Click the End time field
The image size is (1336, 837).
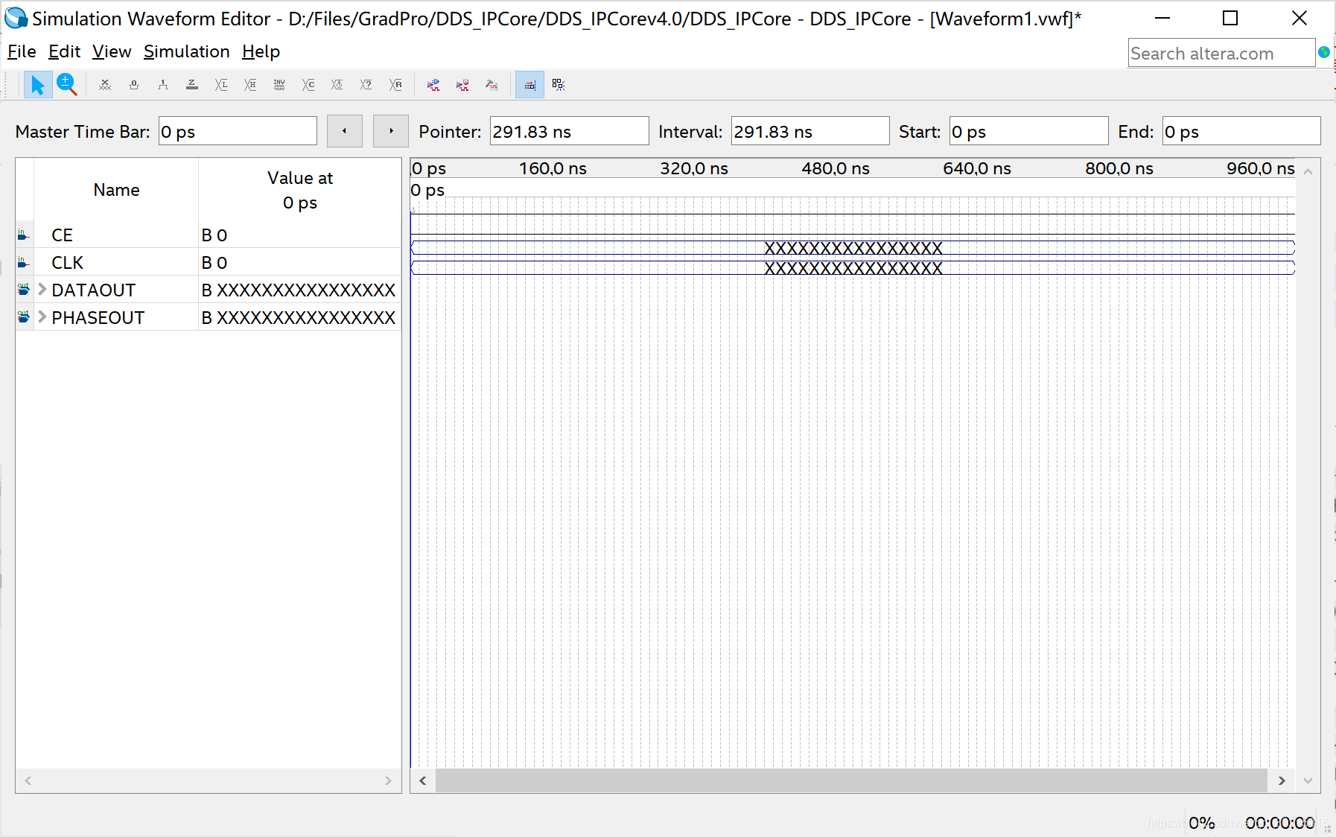1241,131
